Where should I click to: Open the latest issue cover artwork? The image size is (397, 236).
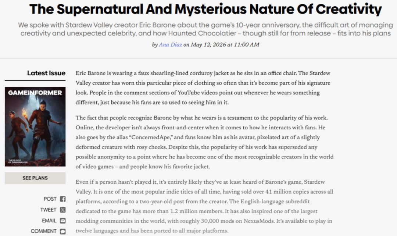coord(35,126)
